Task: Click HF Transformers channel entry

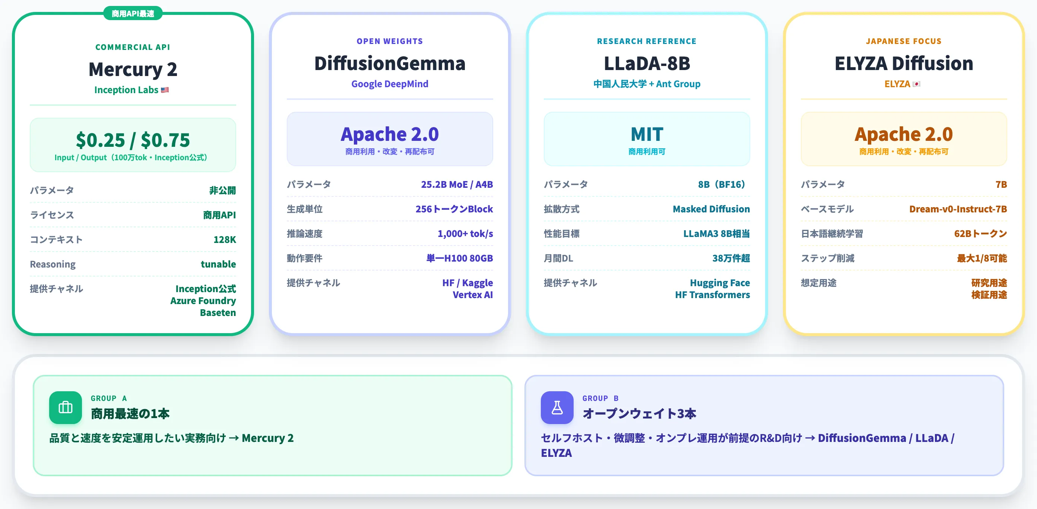Action: pos(713,295)
